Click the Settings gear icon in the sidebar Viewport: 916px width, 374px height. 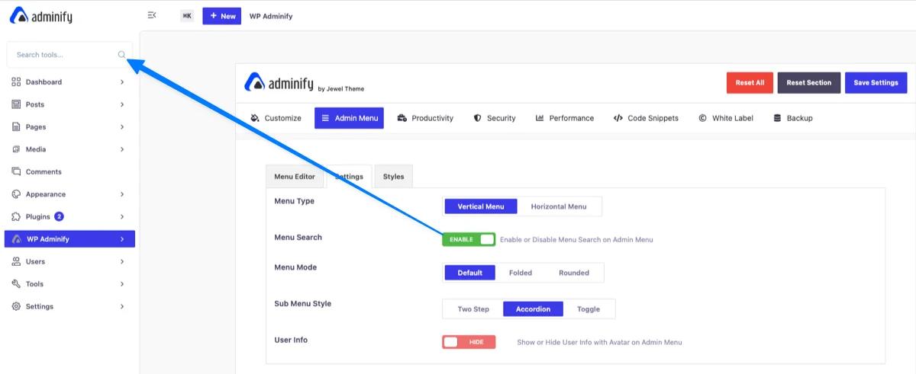pyautogui.click(x=16, y=306)
